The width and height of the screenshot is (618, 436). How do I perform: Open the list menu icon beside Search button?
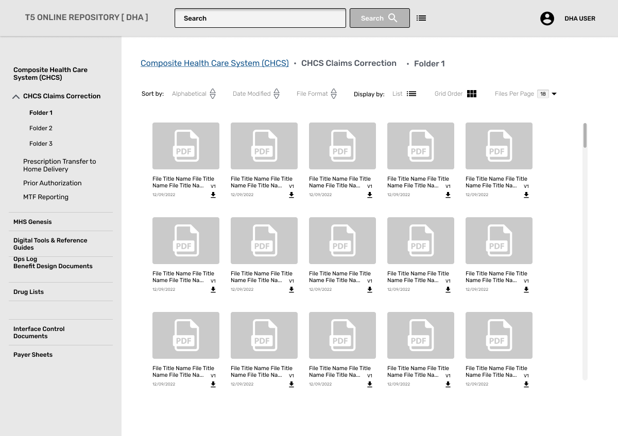[x=421, y=18]
